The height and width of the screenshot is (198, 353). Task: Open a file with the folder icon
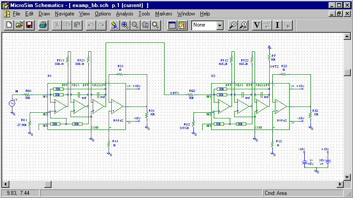19,25
